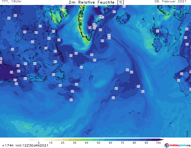Screen dimensions: 191x148
Task: Click the '65' value on the color scale
Action: click(x=110, y=143)
